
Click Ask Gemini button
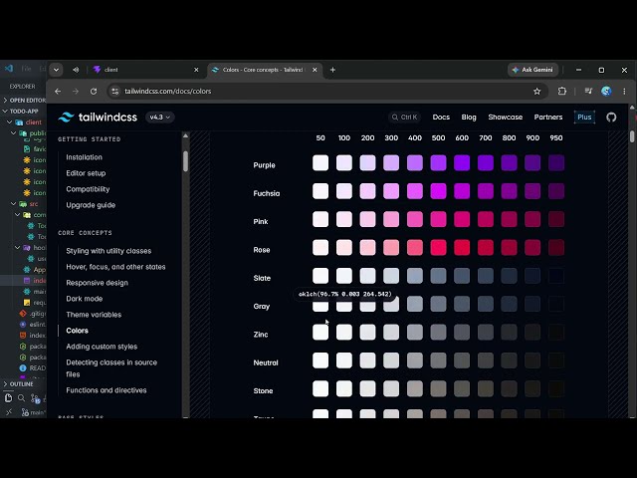[x=532, y=70]
